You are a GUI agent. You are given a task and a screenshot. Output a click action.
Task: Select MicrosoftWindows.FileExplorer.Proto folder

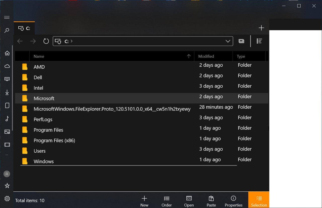(x=142, y=109)
